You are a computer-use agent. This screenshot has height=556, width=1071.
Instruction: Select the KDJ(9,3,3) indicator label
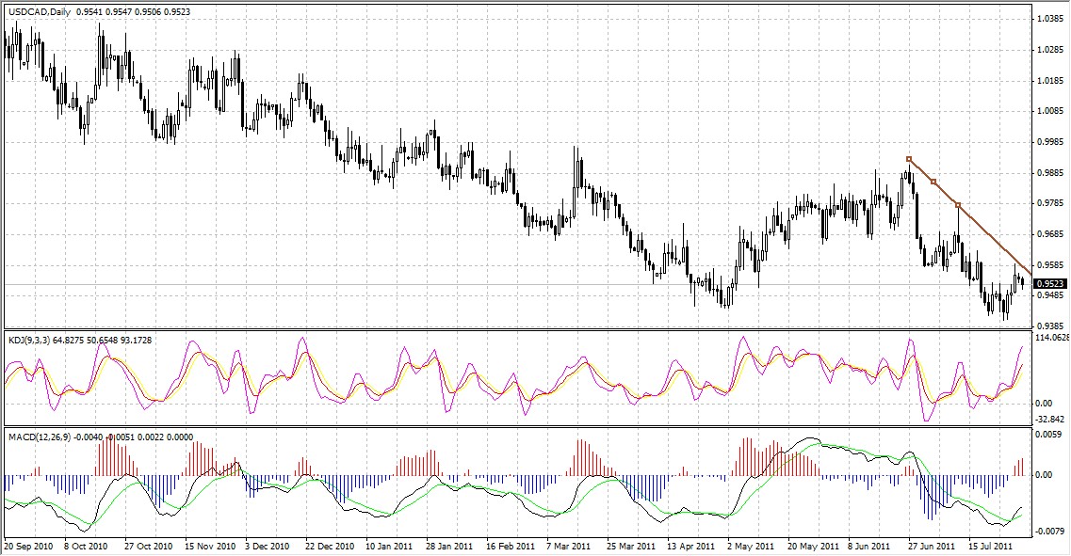pyautogui.click(x=31, y=338)
